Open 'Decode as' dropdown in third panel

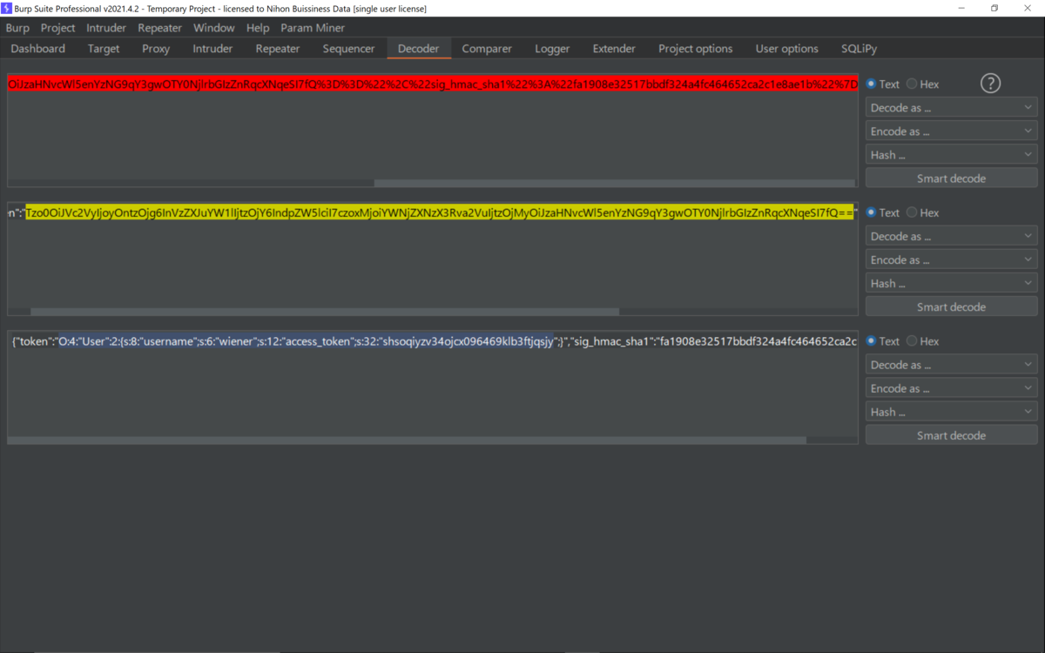pos(951,365)
